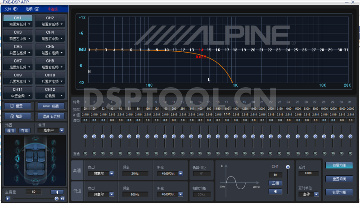The width and height of the screenshot is (360, 204).
Task: Click the 主音量 value 60 field
Action: [33, 192]
